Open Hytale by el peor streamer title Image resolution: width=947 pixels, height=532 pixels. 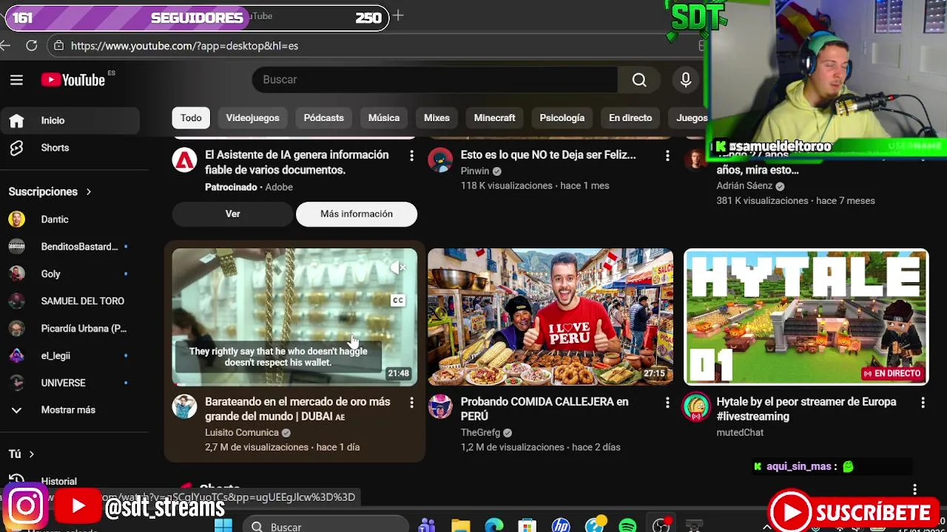pyautogui.click(x=806, y=409)
